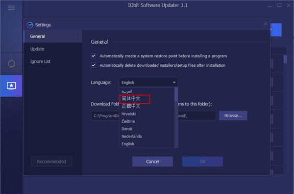The width and height of the screenshot is (294, 194).
Task: Collapse the Language dropdown showing English
Action: click(148, 83)
